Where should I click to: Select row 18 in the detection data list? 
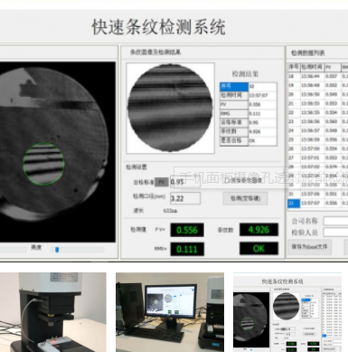click(318, 76)
